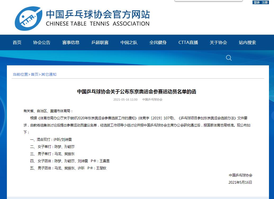Screen dimensions: 274x199
Task: Click the 男子单打:马龙、樊振东 line
Action: 52,154
